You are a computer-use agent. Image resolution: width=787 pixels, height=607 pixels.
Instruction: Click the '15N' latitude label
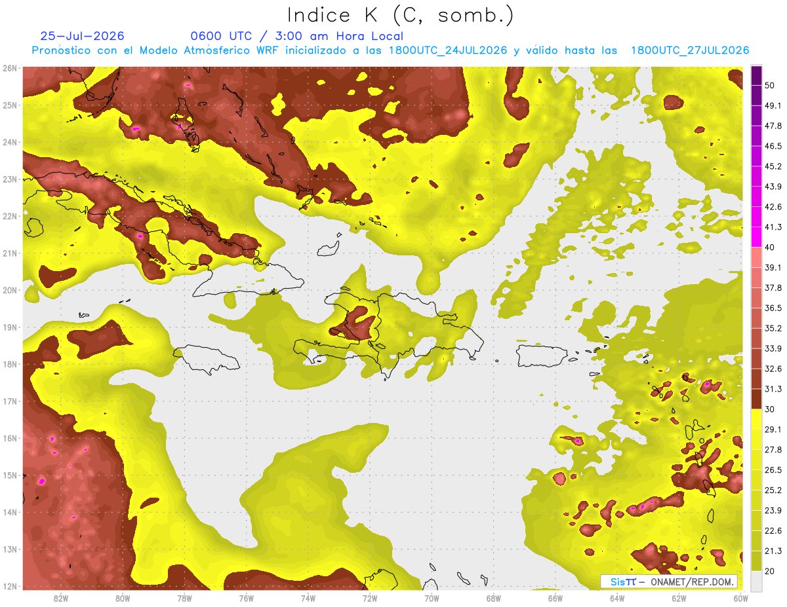coord(10,475)
